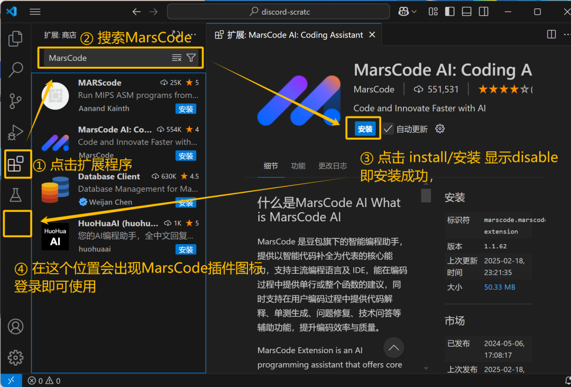Expand the description with the bottom chevron
Image resolution: width=571 pixels, height=387 pixels.
tap(426, 367)
